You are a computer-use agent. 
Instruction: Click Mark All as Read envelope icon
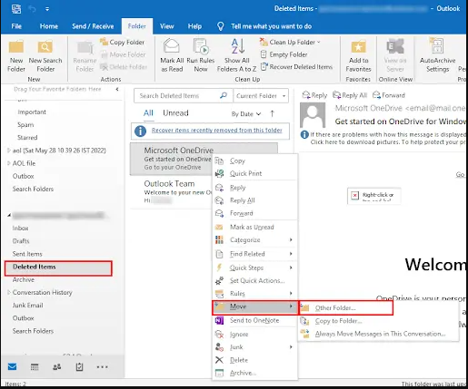(x=172, y=46)
